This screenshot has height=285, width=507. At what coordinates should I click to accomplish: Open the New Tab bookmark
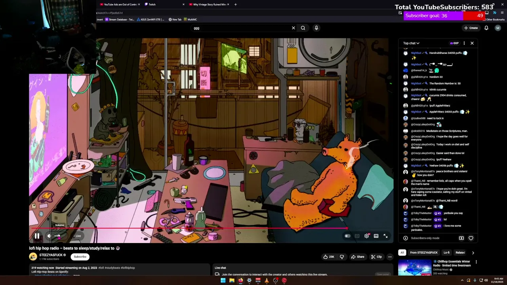point(175,19)
